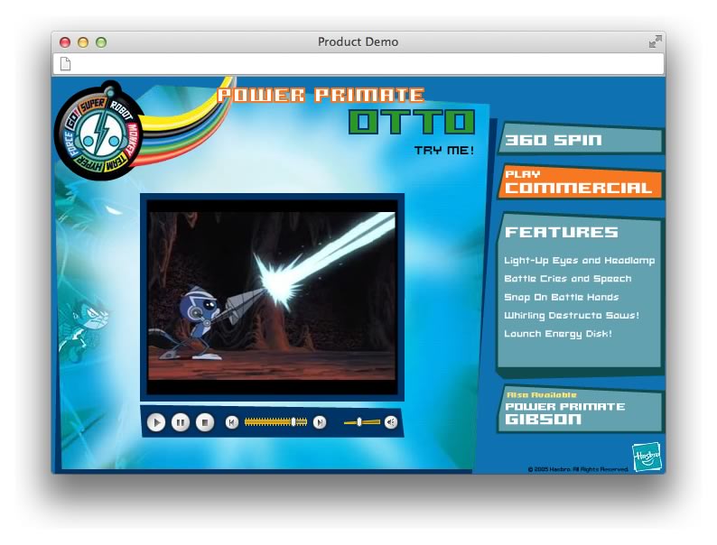Click the Super Robot Monkey Team logo
The height and width of the screenshot is (545, 717).
(x=99, y=132)
